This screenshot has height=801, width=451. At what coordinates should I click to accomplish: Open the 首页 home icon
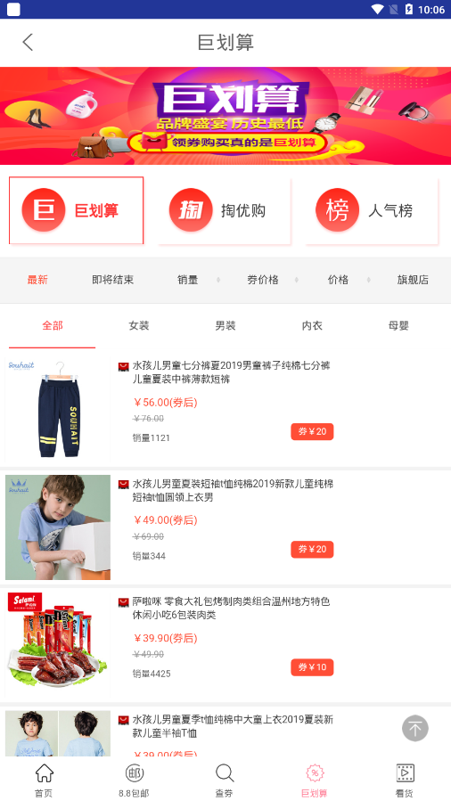coord(44,772)
